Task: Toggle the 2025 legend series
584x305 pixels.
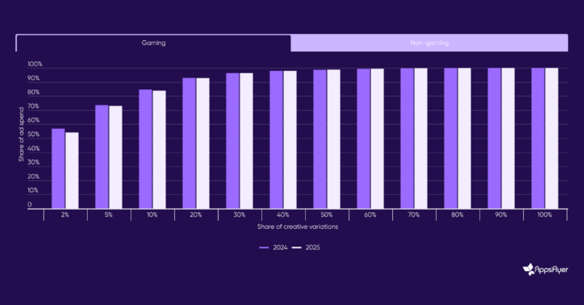Action: pyautogui.click(x=306, y=247)
